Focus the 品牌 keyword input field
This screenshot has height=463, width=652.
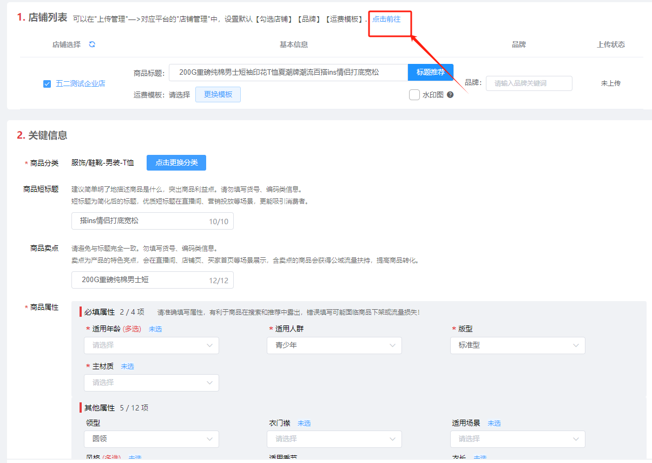coord(529,83)
